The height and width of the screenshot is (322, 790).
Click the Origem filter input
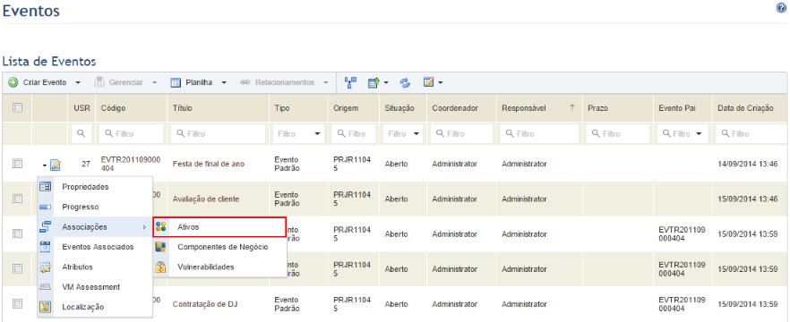(x=355, y=134)
